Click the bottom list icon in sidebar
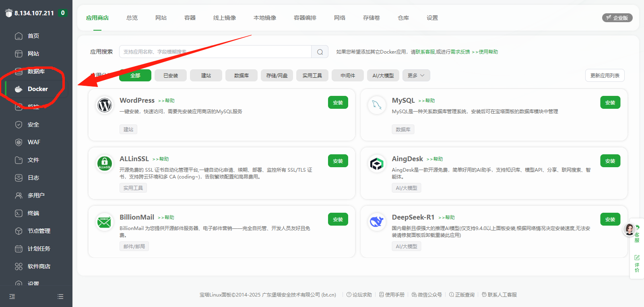This screenshot has width=644, height=307. point(60,297)
